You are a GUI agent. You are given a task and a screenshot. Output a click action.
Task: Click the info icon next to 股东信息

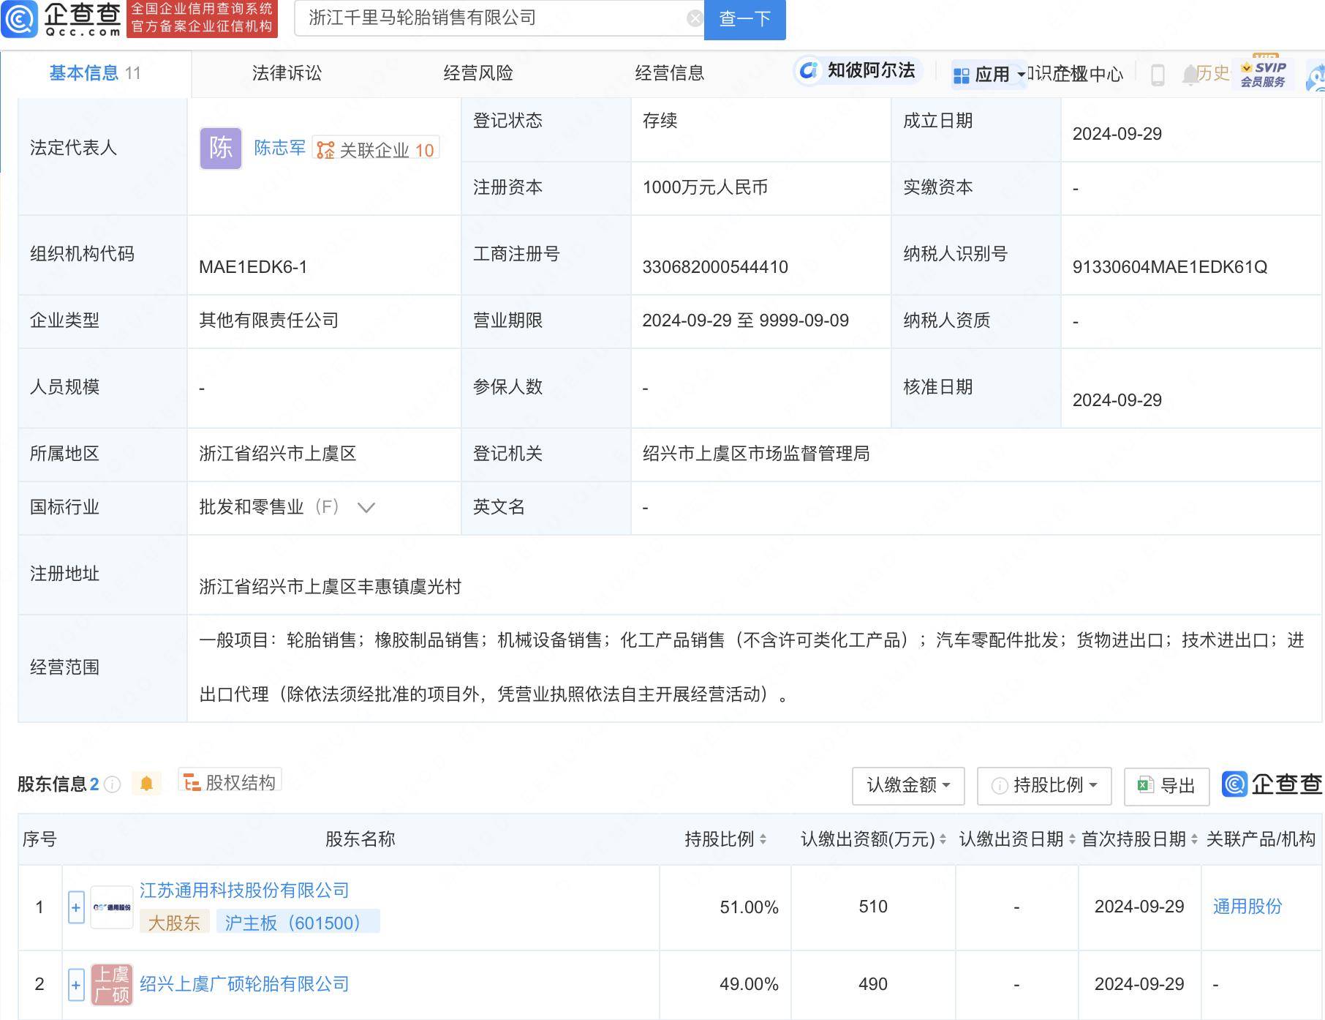[112, 784]
